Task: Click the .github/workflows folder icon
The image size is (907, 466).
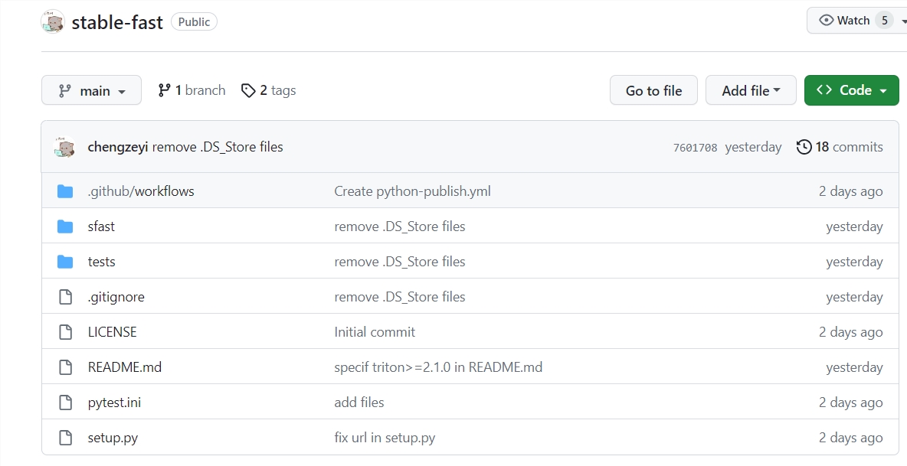Action: [65, 191]
